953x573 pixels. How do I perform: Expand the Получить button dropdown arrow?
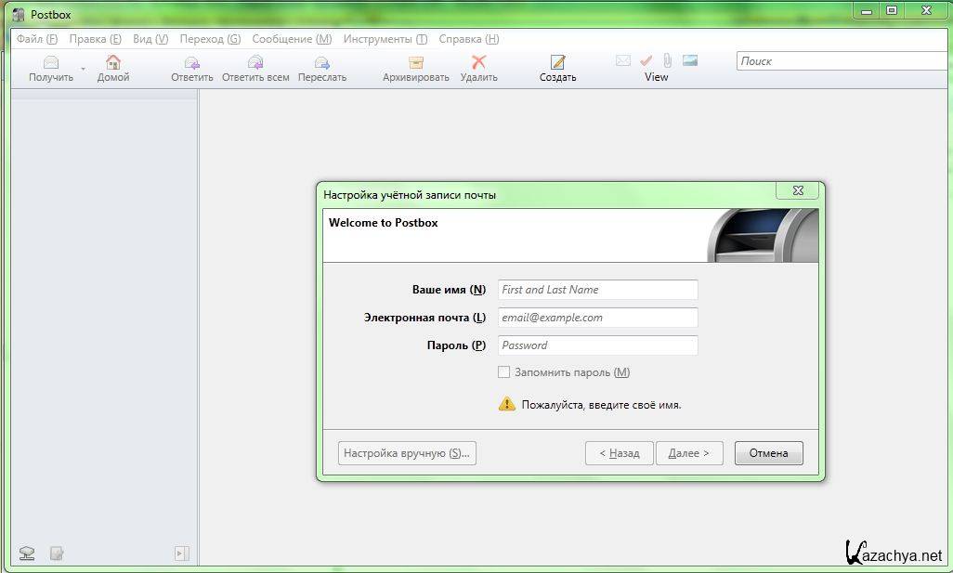click(83, 69)
